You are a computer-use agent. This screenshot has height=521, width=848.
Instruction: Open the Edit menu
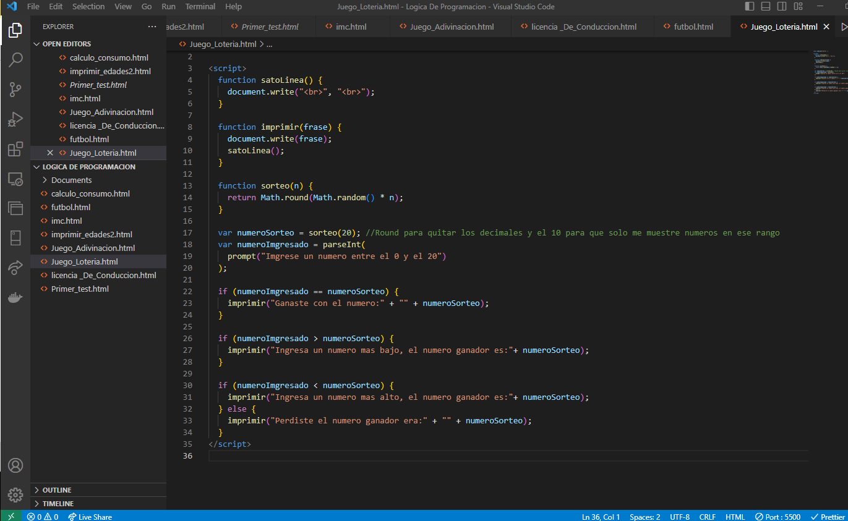[56, 7]
